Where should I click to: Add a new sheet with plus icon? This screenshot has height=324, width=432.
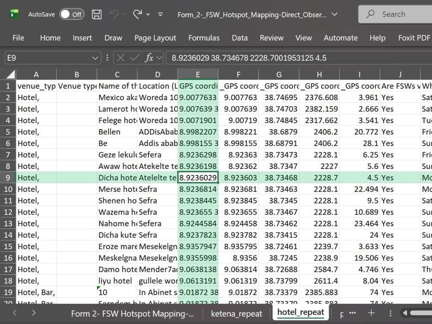tap(371, 313)
